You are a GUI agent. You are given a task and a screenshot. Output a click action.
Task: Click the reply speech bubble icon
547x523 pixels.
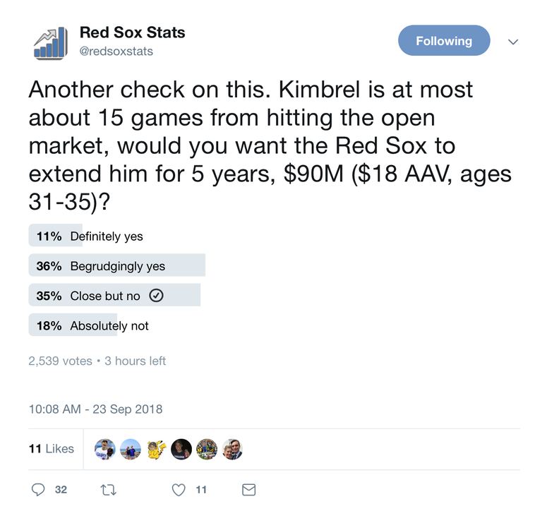click(38, 490)
